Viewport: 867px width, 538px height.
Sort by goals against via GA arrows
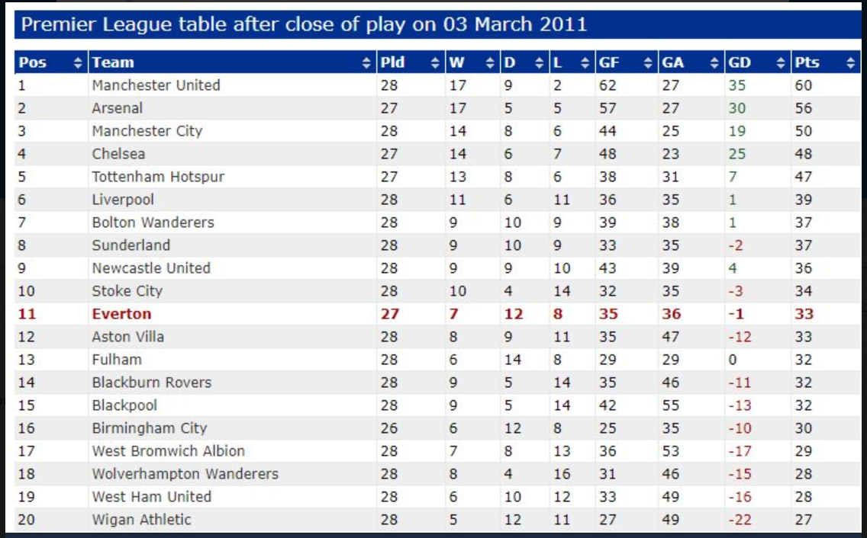714,63
